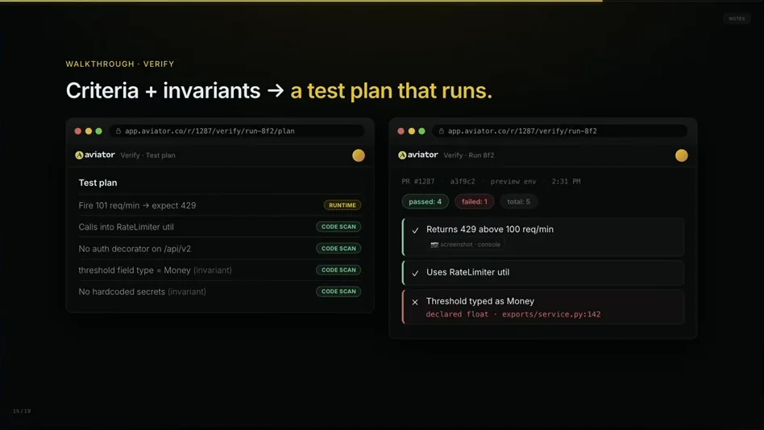Click the RUNTIME badge on Fire 101 req/min
The height and width of the screenshot is (430, 764).
point(343,205)
